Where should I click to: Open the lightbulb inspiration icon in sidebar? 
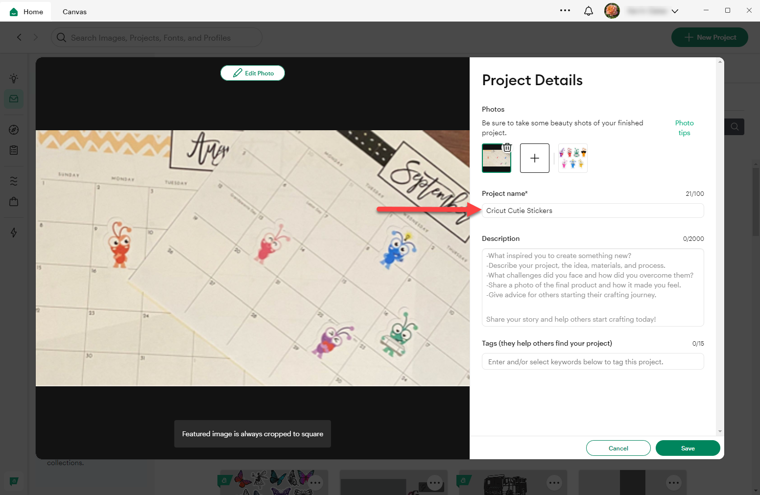point(13,78)
